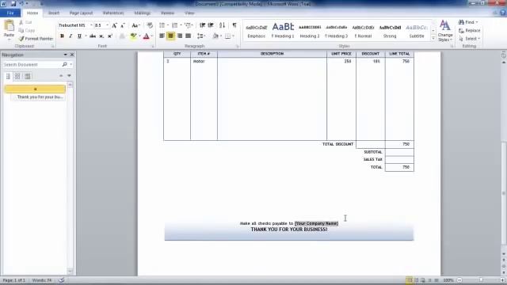Browse search results view in Navigation pane
The image size is (507, 285).
coord(28,76)
